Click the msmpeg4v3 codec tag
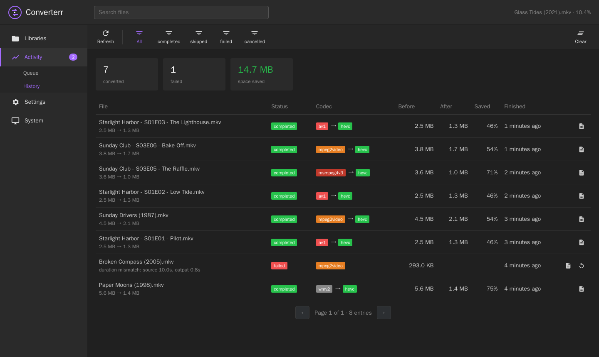599x357 pixels. pos(331,173)
